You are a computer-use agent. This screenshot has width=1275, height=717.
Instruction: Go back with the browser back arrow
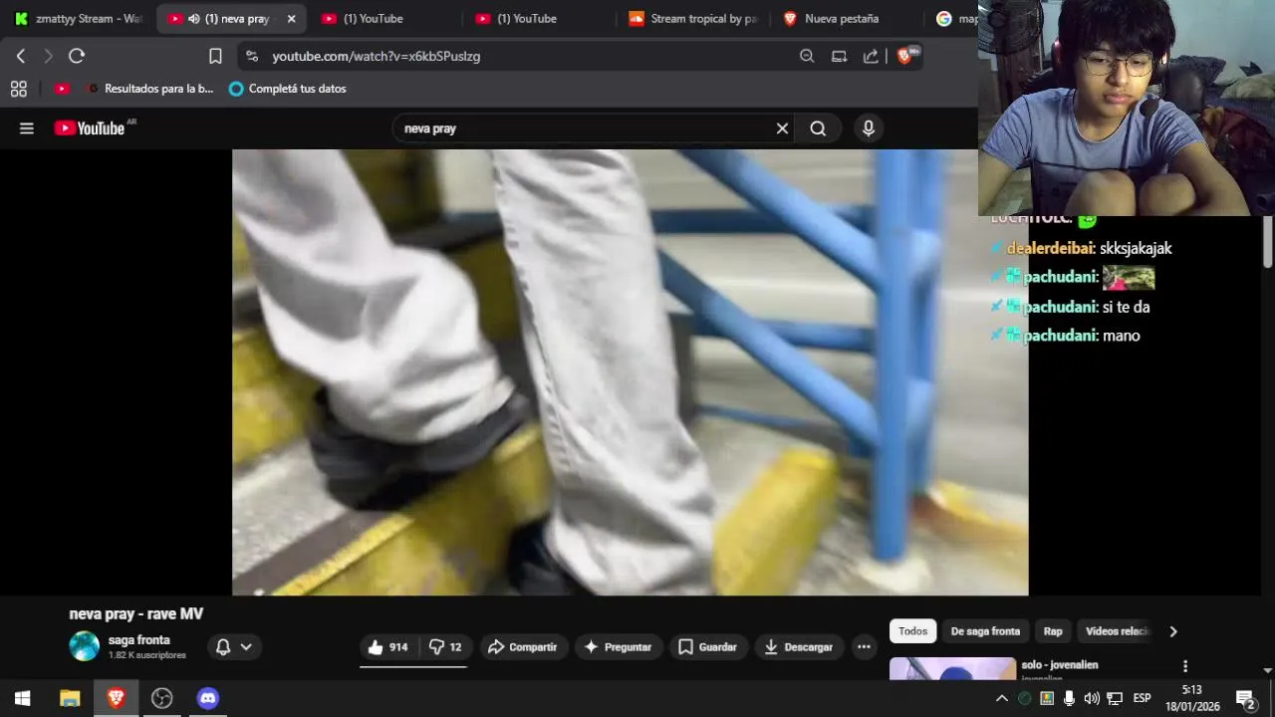[x=21, y=56]
